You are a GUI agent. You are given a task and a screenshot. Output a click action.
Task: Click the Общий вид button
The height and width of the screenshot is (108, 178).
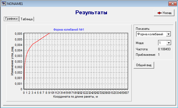(x=144, y=65)
